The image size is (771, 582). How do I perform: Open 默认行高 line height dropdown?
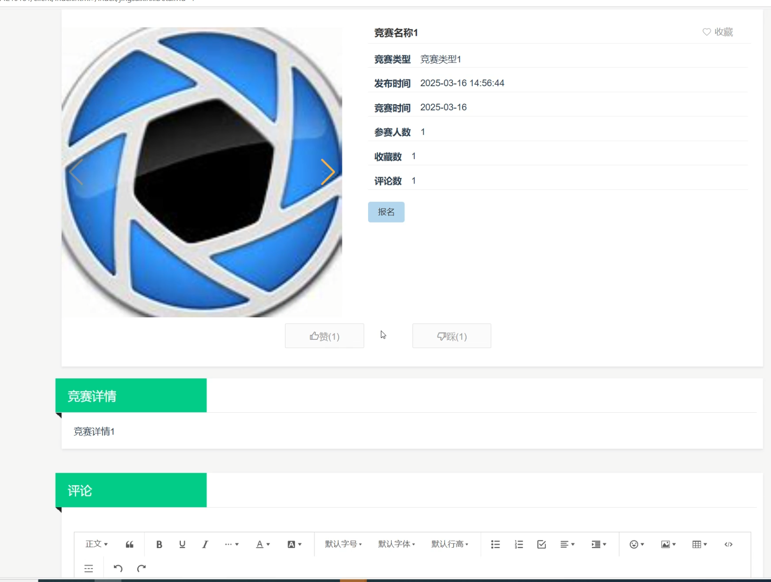450,544
